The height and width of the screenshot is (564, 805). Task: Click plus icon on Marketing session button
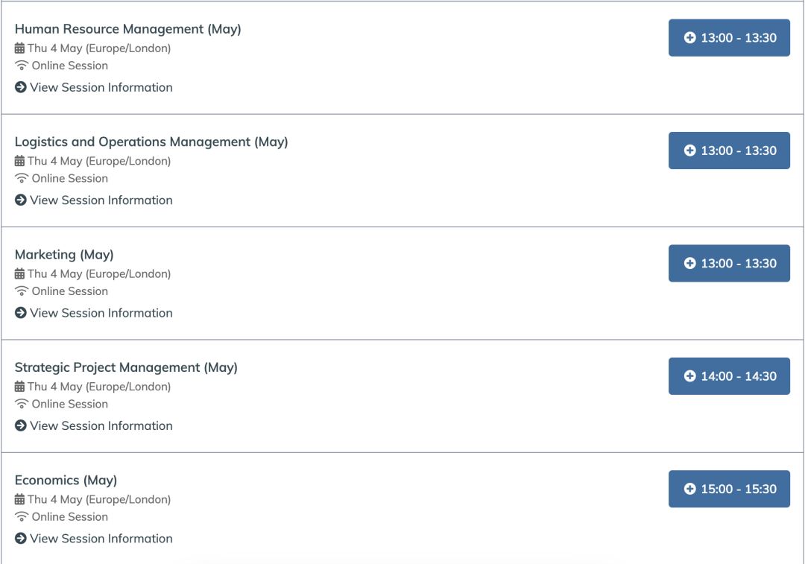[690, 263]
